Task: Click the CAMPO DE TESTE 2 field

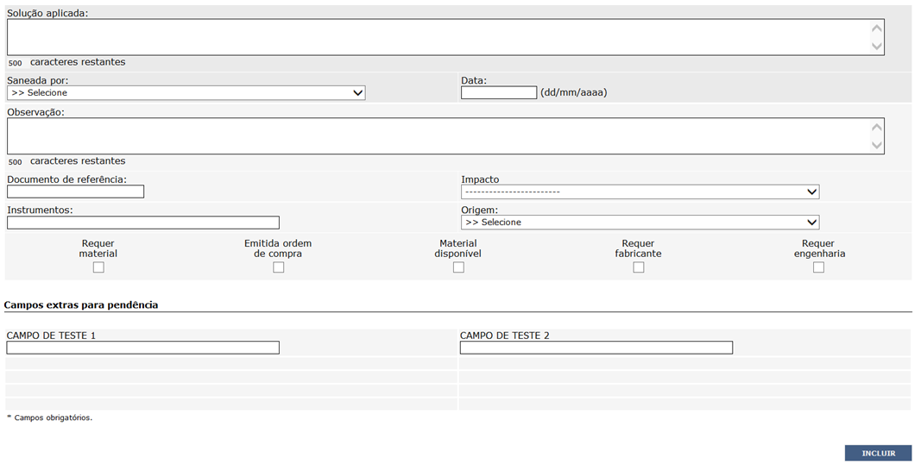Action: (x=596, y=348)
